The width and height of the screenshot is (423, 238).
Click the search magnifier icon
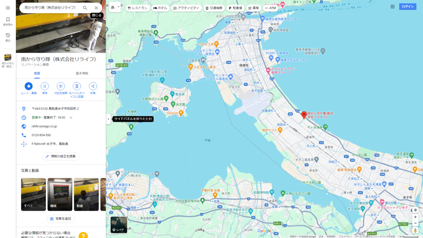click(85, 8)
